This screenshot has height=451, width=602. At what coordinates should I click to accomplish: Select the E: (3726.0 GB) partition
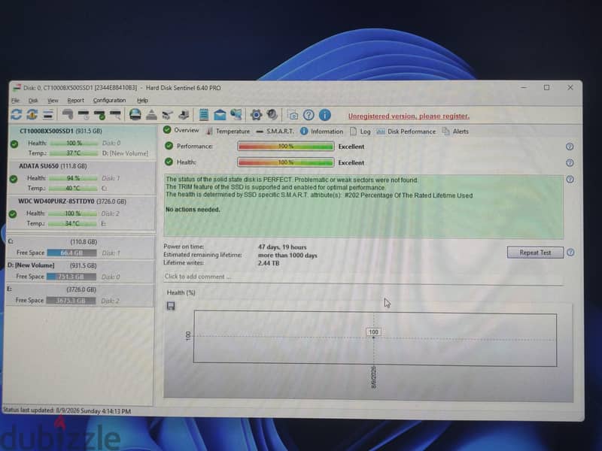point(80,295)
